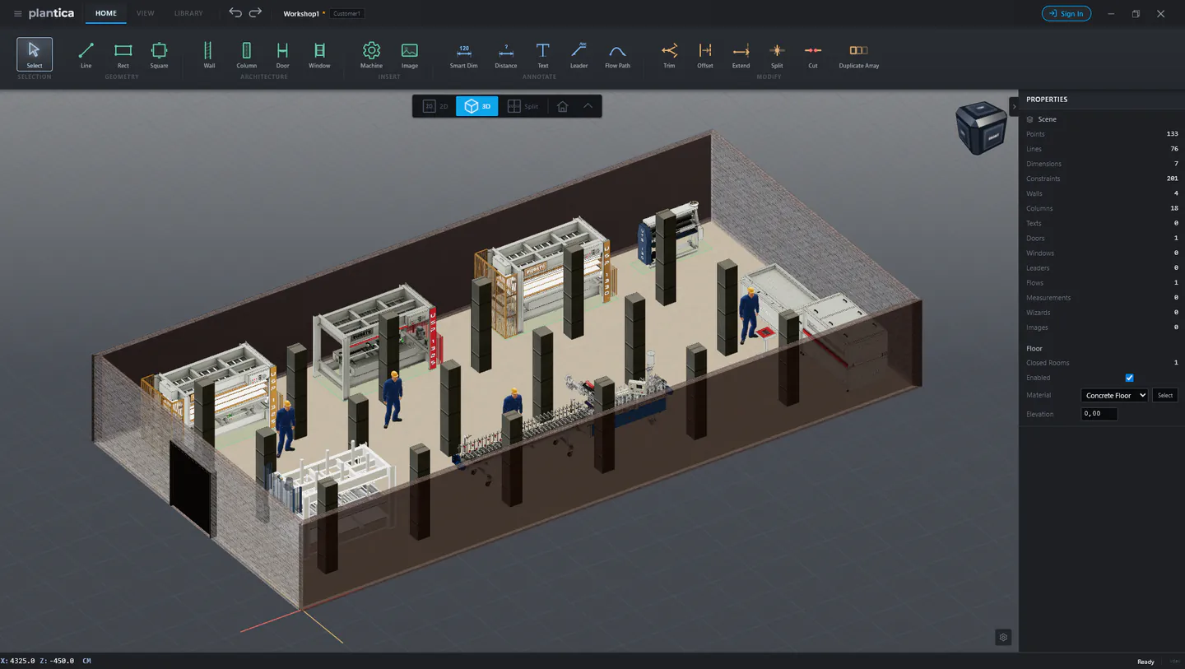
Task: Click the Points count row
Action: pyautogui.click(x=1102, y=134)
